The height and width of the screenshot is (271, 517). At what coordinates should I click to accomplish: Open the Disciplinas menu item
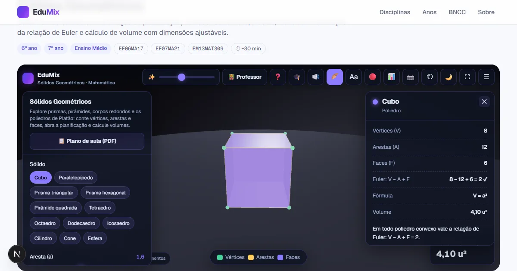click(395, 12)
